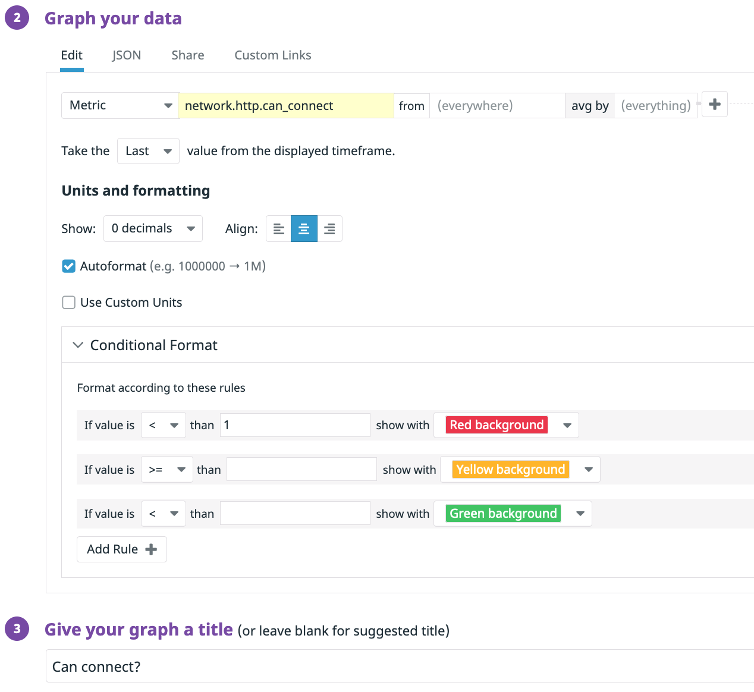The width and height of the screenshot is (754, 692).
Task: Select center alignment icon
Action: pos(304,229)
